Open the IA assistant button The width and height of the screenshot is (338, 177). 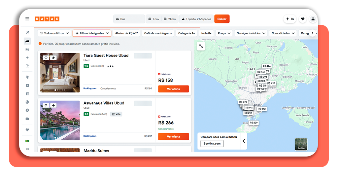[290, 19]
